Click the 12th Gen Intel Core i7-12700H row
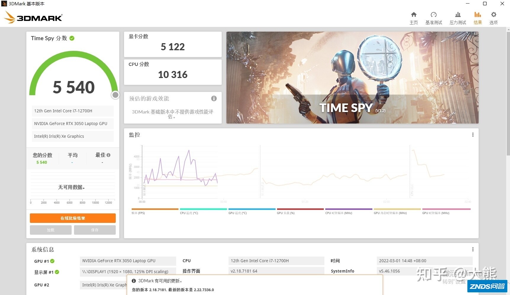Viewport: 510px width, 295px height. [x=73, y=111]
